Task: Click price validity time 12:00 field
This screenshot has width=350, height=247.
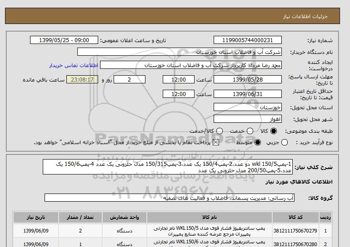Action: click(179, 94)
